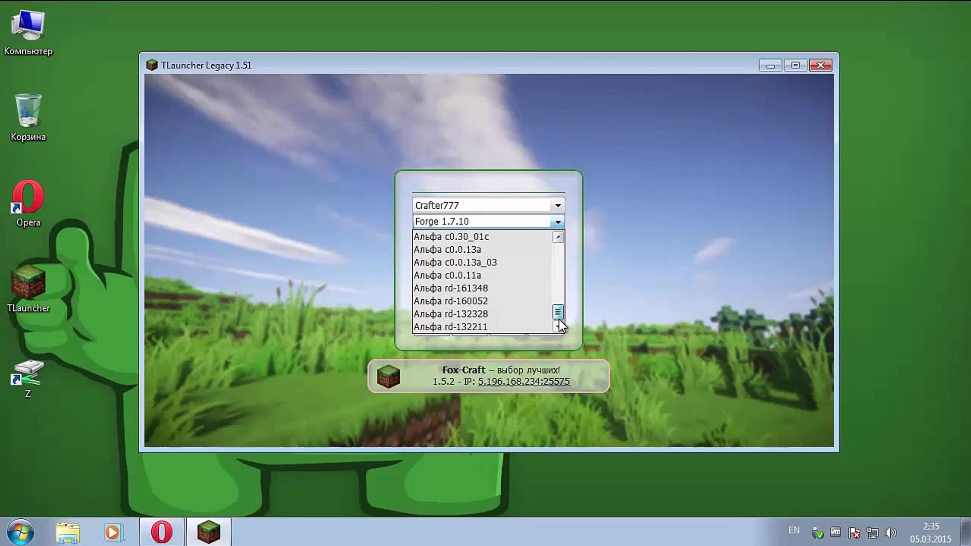Screen dimensions: 971x546
Task: Pick Альфа c0.0.11a from version list
Action: coord(447,276)
